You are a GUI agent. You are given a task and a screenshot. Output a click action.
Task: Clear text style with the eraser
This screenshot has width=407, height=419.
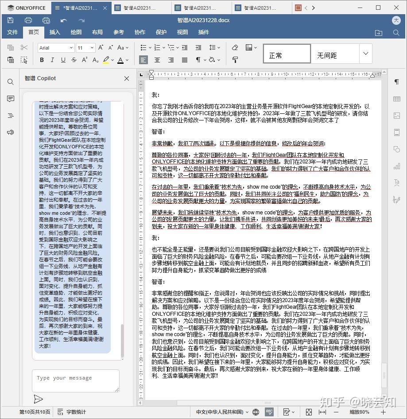pyautogui.click(x=235, y=47)
